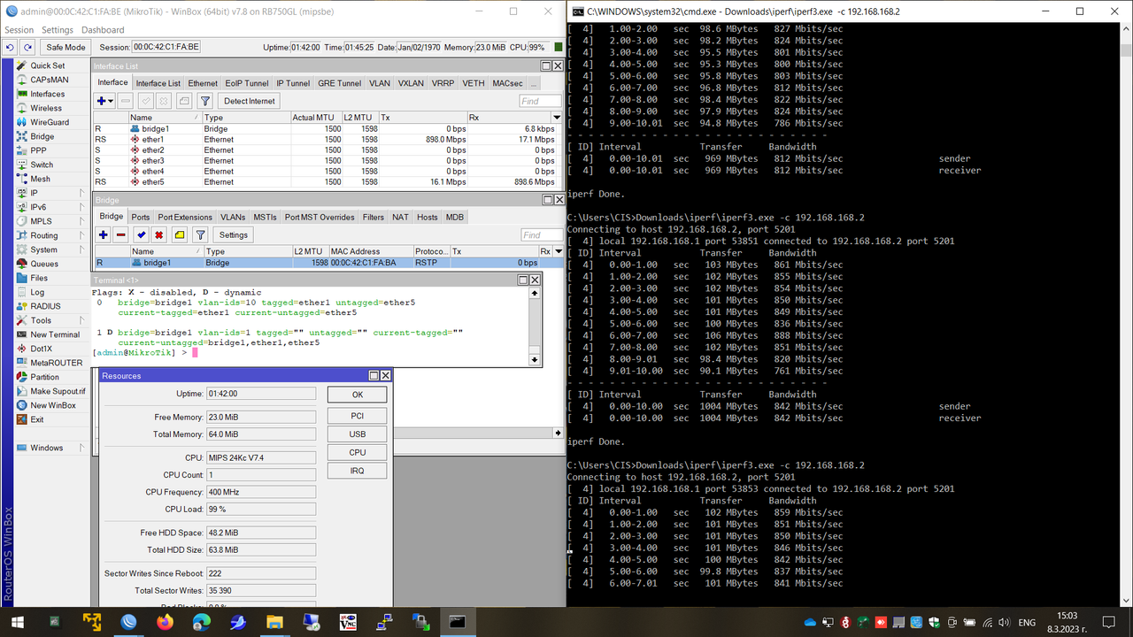Switch to the Ports tab in Bridge
The height and width of the screenshot is (637, 1133).
pyautogui.click(x=141, y=217)
